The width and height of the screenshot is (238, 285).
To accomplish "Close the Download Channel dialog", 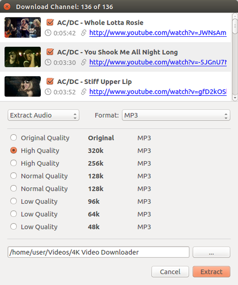I will (x=7, y=7).
